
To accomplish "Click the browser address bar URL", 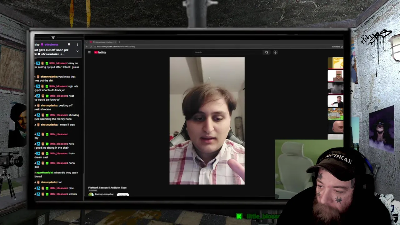I will click(116, 47).
